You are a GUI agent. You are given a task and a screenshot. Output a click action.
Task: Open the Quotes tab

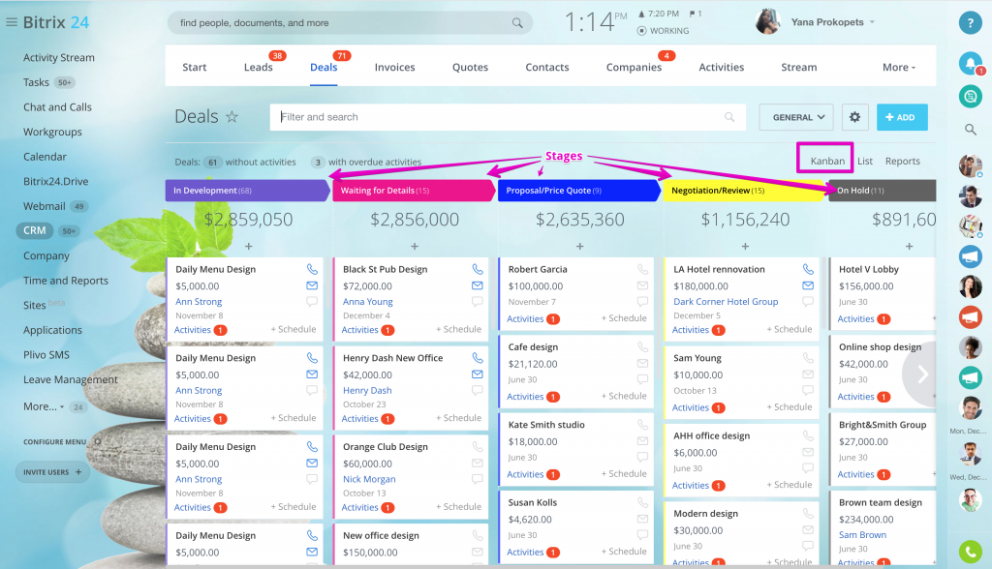click(x=470, y=67)
